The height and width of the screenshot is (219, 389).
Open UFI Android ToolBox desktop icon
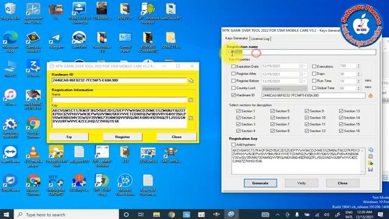pos(148,13)
